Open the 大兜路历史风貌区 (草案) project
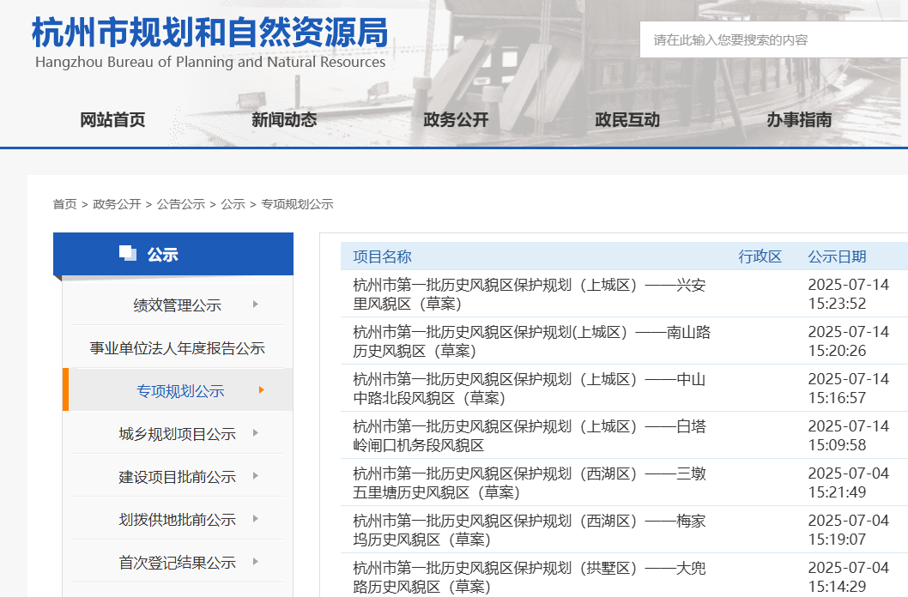The image size is (908, 597). coord(530,576)
